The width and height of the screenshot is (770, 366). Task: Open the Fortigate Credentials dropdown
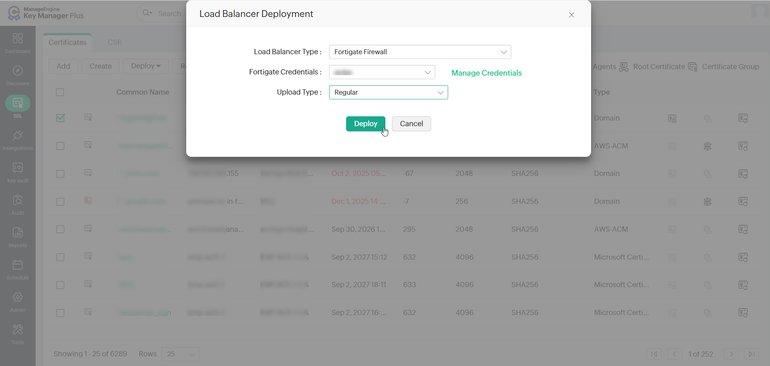[x=382, y=72]
